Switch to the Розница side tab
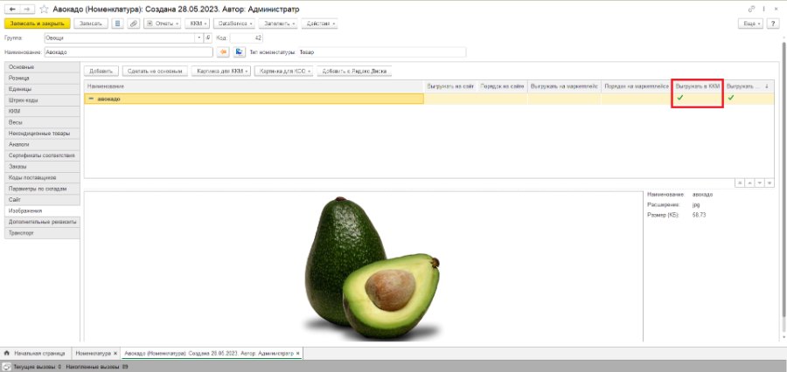The height and width of the screenshot is (372, 787). click(x=42, y=79)
